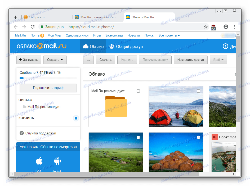Viewport: 250px width, 186px height.
Task: Open the hay bales photo thumbnail
Action: tap(176, 152)
